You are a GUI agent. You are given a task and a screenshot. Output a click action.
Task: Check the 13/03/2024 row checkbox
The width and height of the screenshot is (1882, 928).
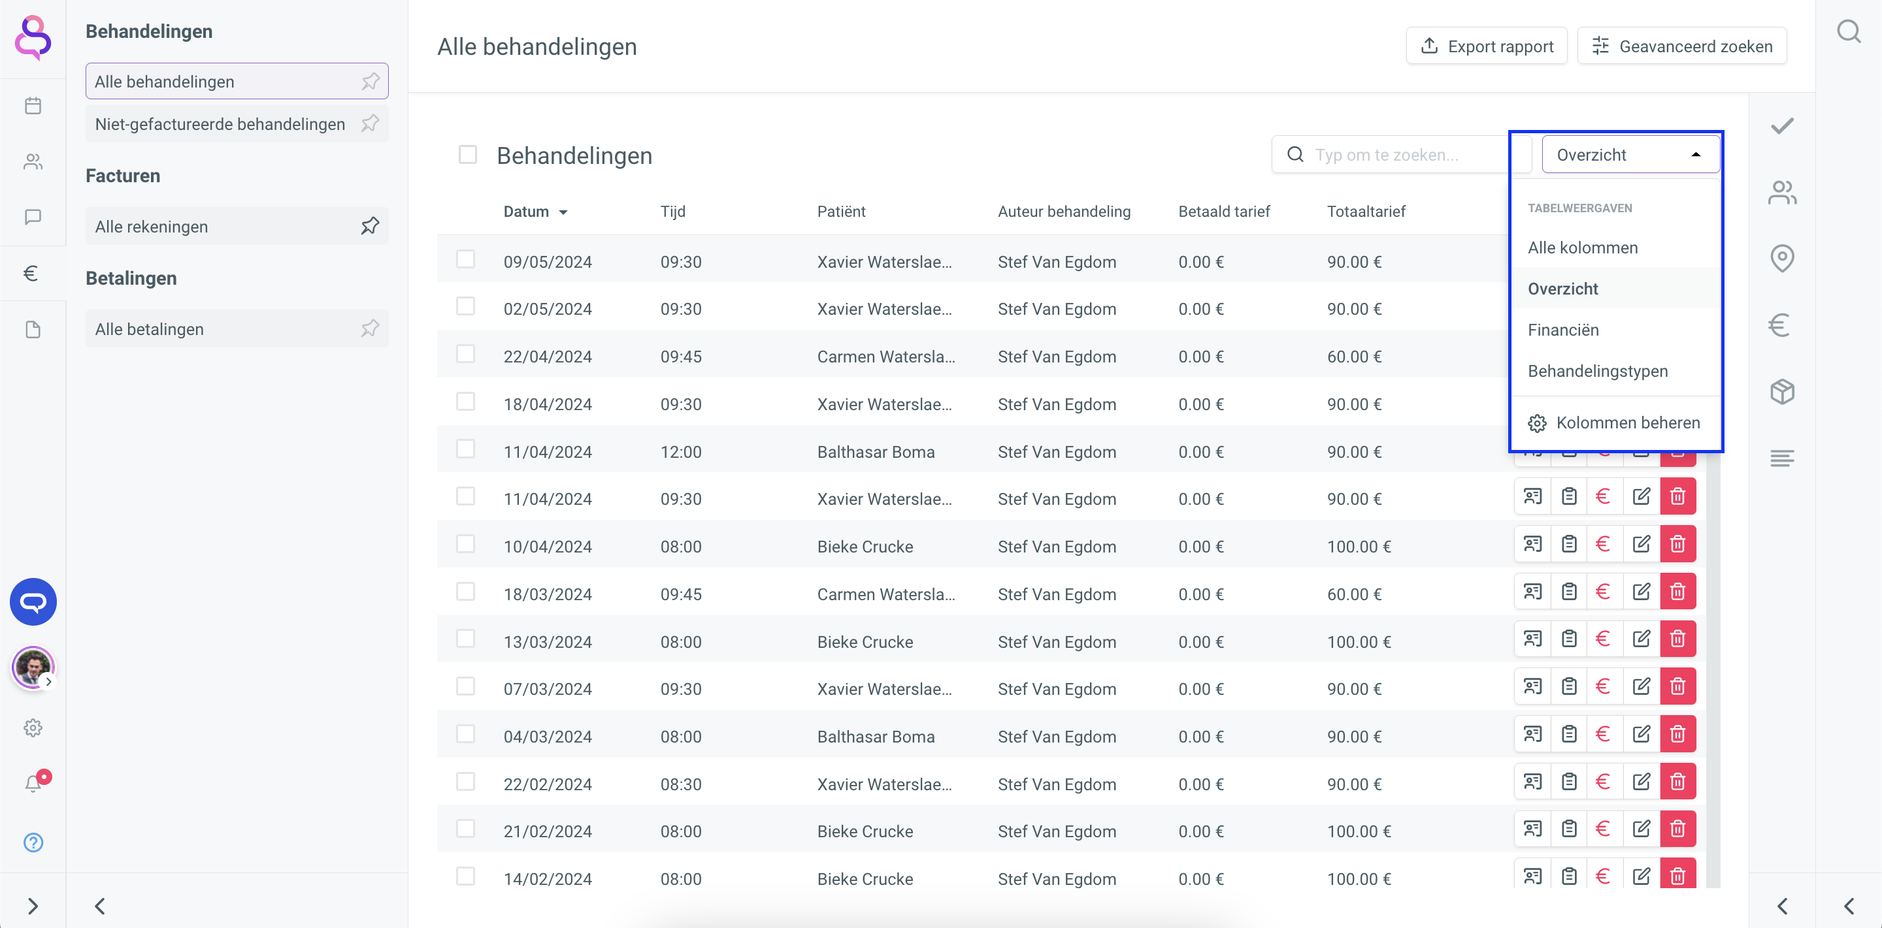[465, 639]
